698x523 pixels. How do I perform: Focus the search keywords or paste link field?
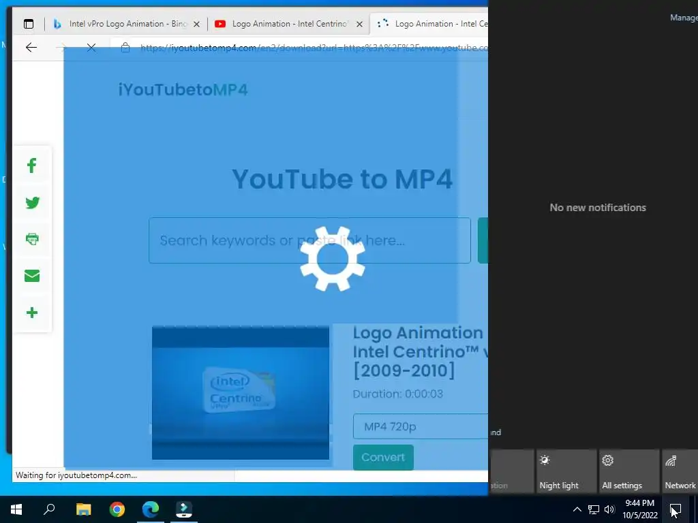point(310,240)
